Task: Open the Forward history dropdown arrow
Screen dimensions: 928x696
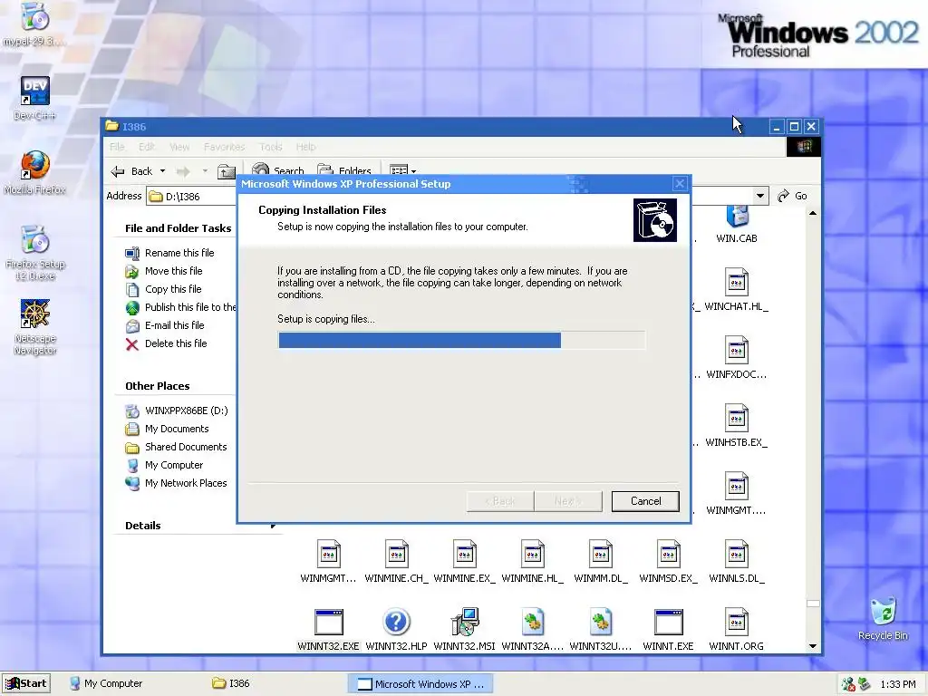Action: (205, 171)
